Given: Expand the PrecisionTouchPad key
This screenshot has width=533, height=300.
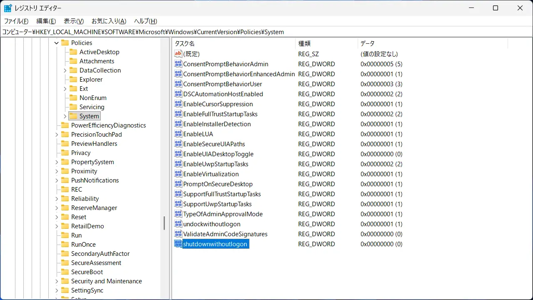Looking at the screenshot, I should [57, 134].
